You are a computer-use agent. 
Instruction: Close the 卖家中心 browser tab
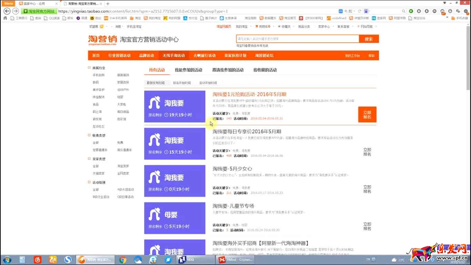coord(57,3)
